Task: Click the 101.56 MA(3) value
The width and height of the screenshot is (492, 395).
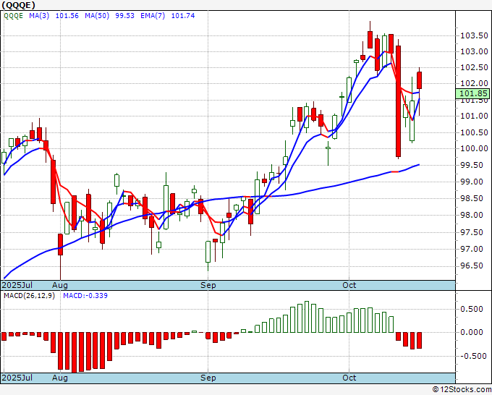Action: point(67,16)
